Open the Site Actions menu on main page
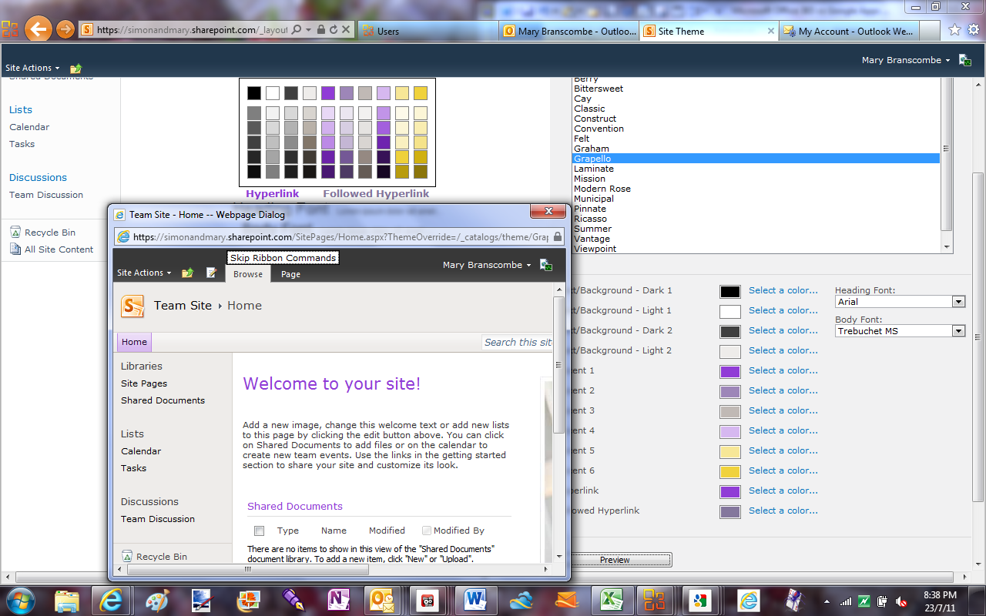This screenshot has width=986, height=616. [32, 68]
